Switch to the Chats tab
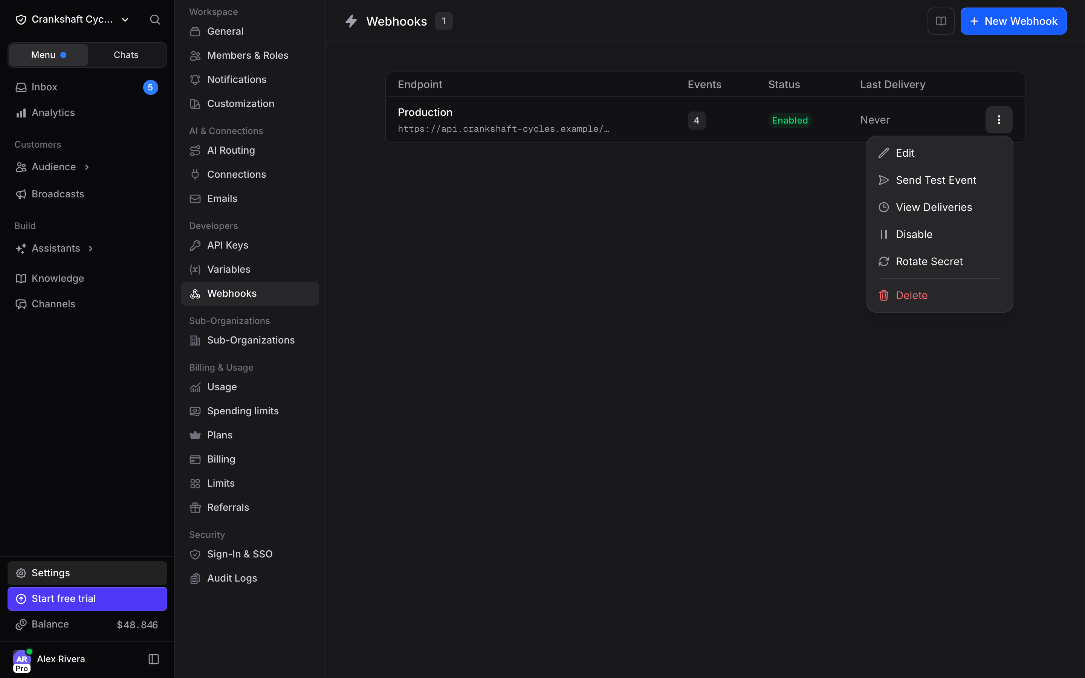This screenshot has width=1085, height=678. (126, 55)
